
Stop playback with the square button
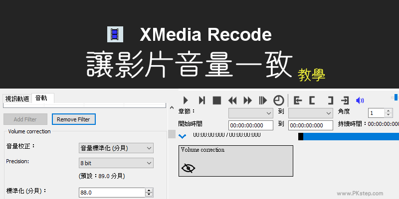(x=217, y=100)
